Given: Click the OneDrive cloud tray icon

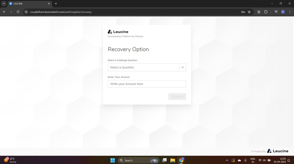Looking at the screenshot, I should pos(239,160).
